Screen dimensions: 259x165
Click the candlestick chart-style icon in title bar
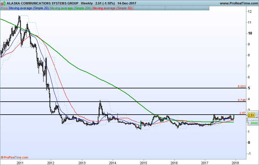[x=3, y=3]
